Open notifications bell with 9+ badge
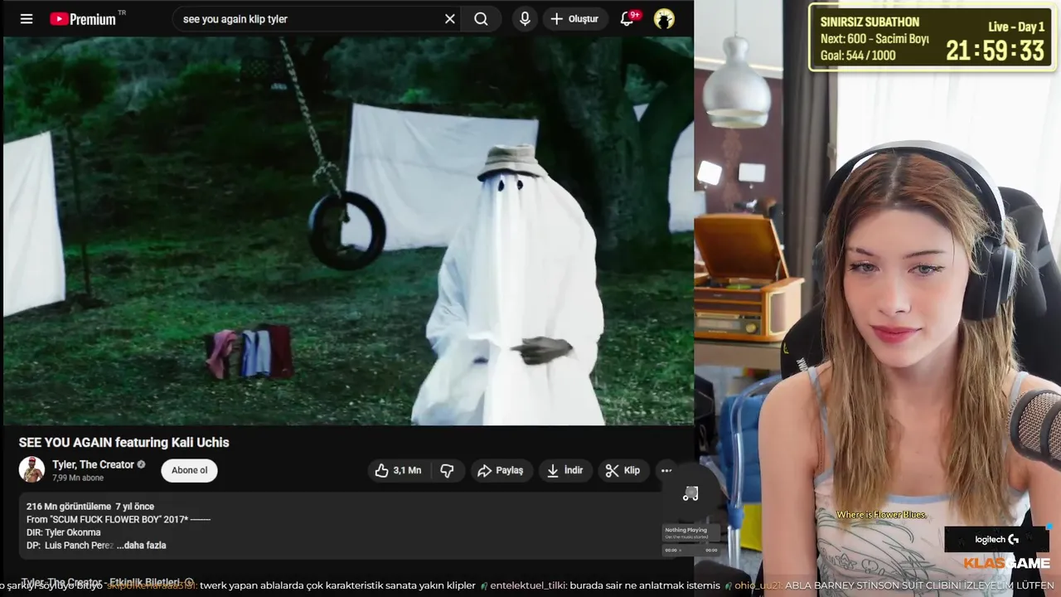 pos(627,18)
